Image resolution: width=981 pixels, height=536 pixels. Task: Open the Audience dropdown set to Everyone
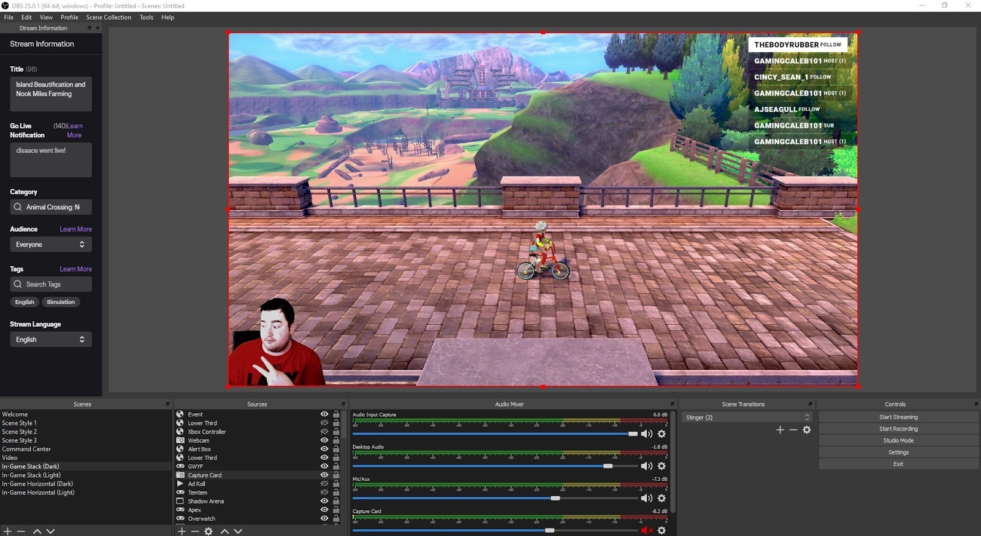51,244
